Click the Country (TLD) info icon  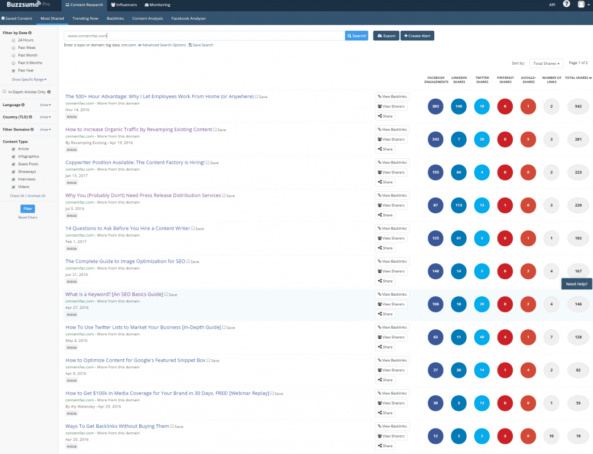coord(31,117)
